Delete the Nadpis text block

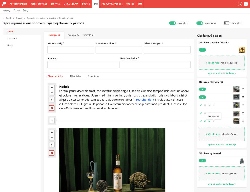pos(52,108)
